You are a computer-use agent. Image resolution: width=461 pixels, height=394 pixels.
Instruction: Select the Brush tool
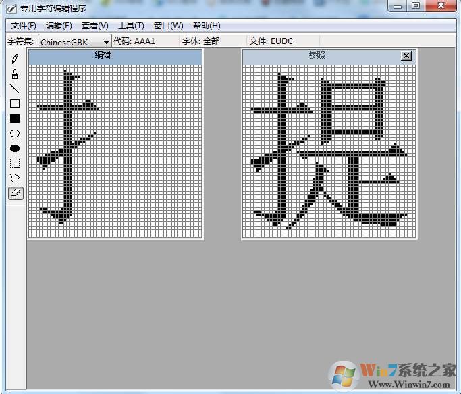[x=15, y=74]
